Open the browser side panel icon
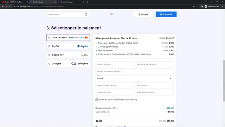Image resolution: width=225 pixels, height=127 pixels. pos(202,6)
